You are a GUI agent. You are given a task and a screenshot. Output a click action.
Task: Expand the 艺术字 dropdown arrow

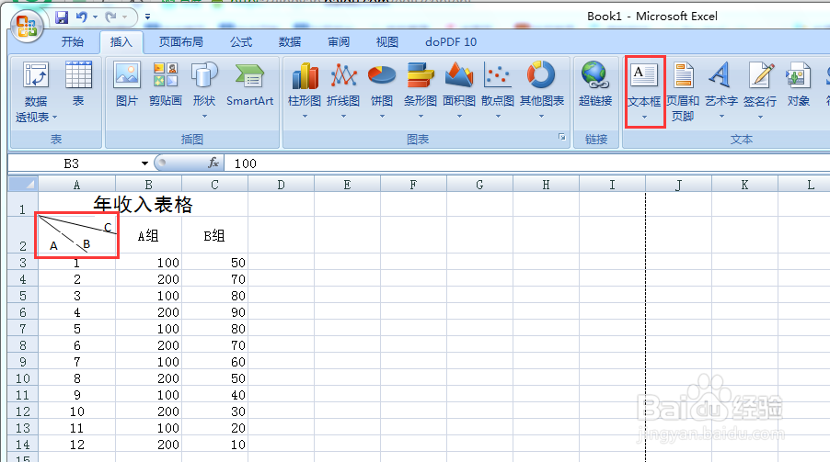(x=720, y=117)
